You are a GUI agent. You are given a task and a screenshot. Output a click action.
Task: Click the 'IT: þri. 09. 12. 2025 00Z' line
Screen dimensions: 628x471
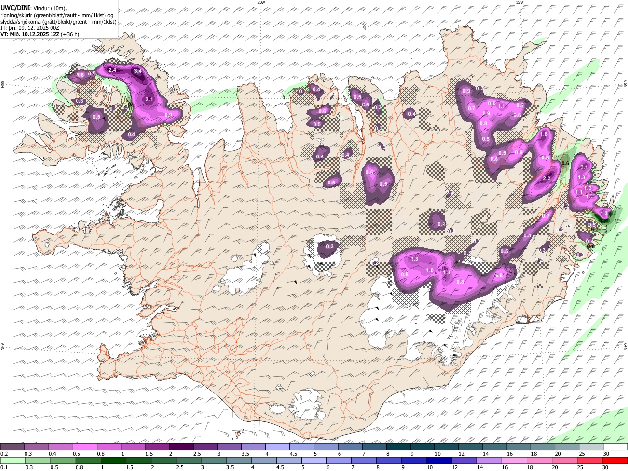(x=30, y=28)
